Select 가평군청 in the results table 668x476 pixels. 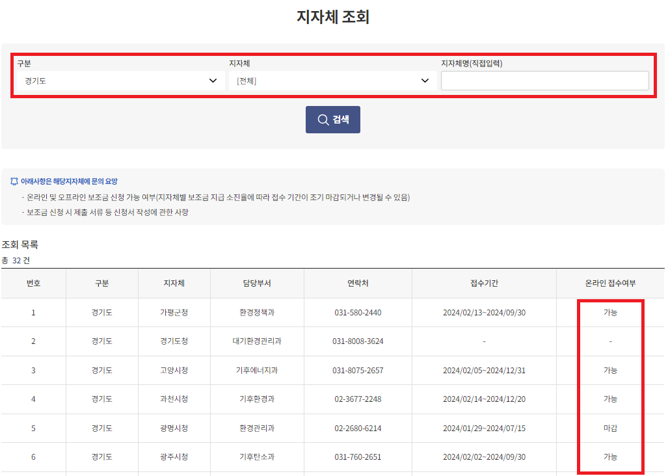(173, 312)
